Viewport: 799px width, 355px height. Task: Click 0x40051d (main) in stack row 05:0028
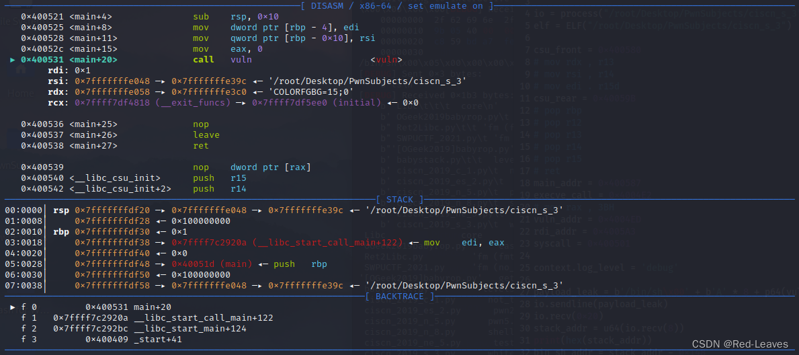point(212,263)
